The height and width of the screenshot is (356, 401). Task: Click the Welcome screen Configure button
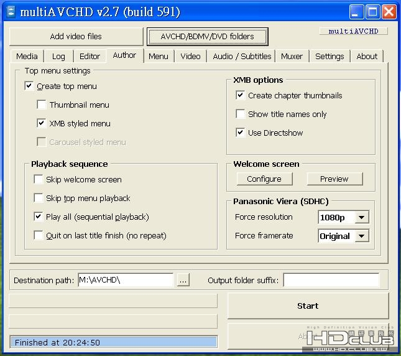click(264, 179)
